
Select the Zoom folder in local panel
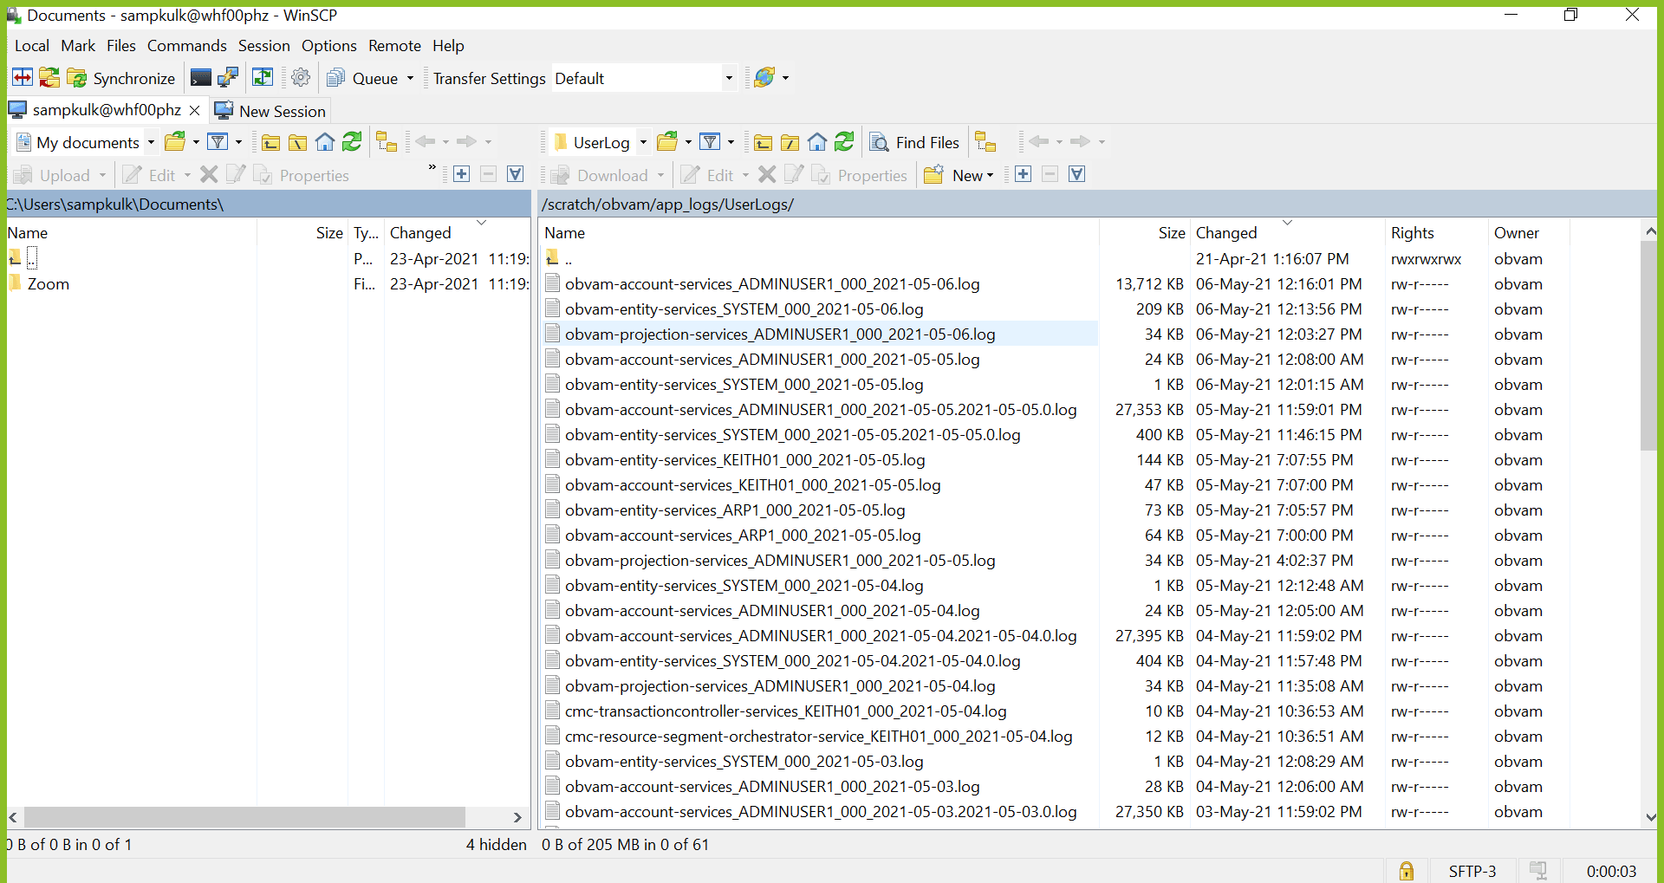(49, 284)
